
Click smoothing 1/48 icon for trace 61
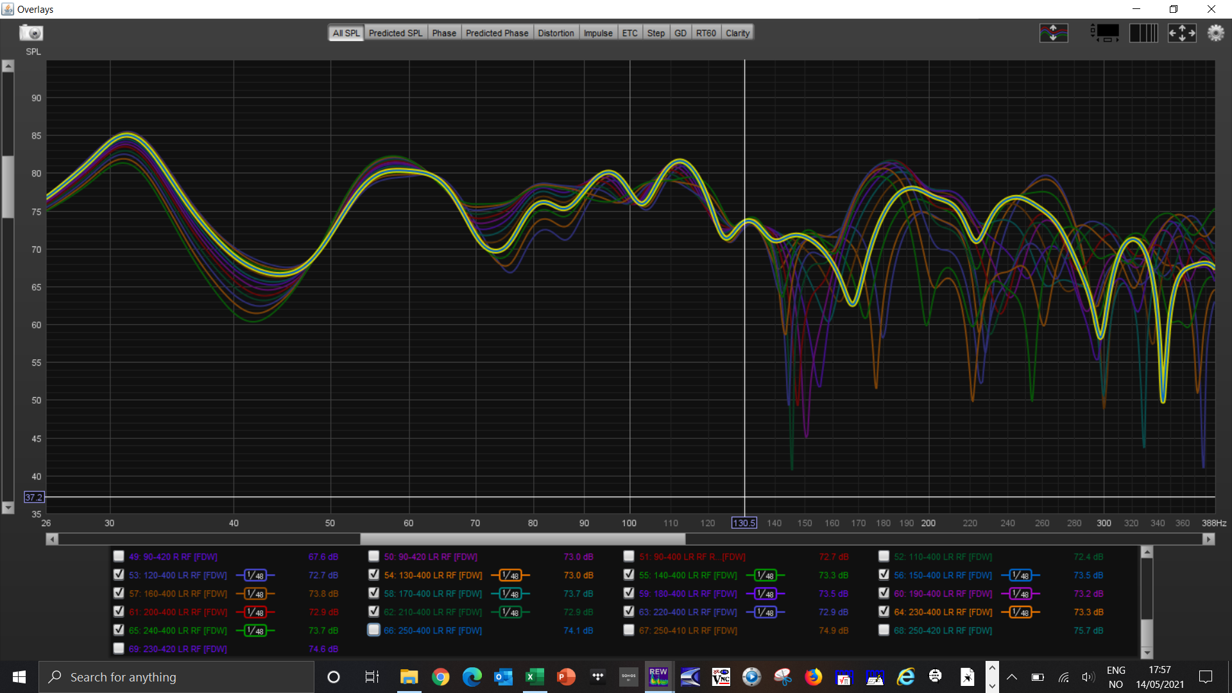[x=255, y=612]
